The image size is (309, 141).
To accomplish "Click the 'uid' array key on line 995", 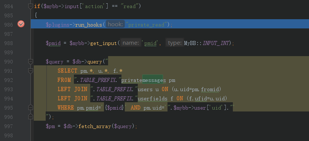I will pos(216,108).
